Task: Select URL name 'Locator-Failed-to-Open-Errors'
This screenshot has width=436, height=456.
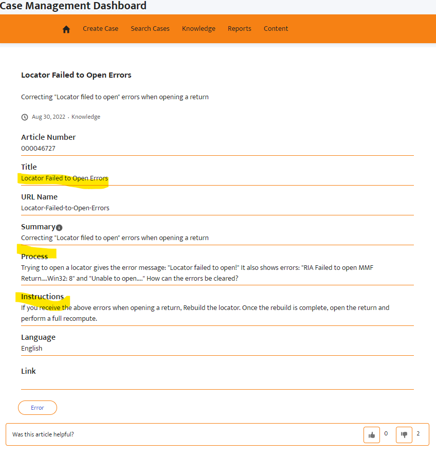Action: point(65,208)
